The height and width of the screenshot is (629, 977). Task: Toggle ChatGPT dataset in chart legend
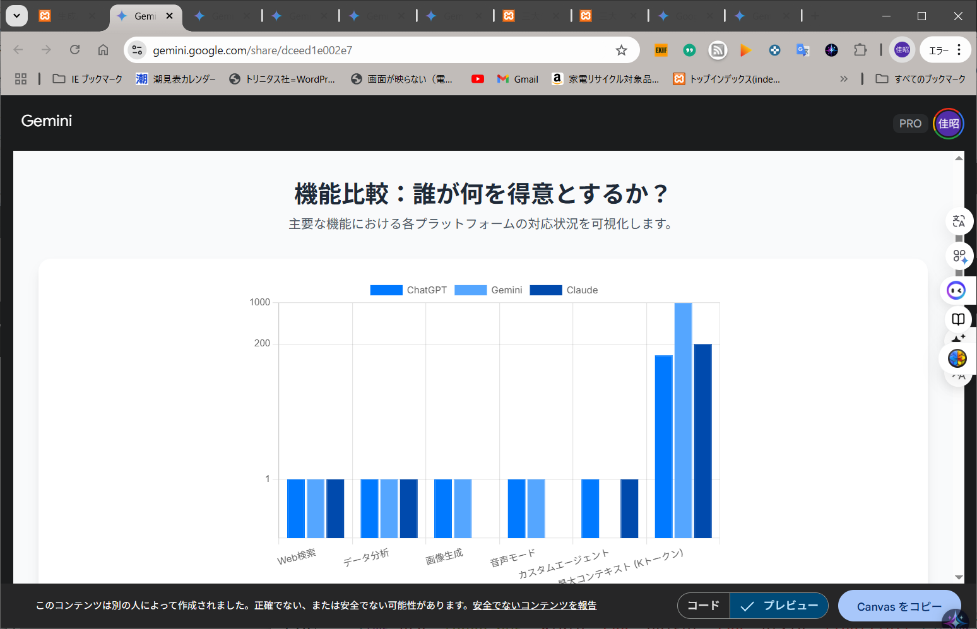tap(408, 290)
